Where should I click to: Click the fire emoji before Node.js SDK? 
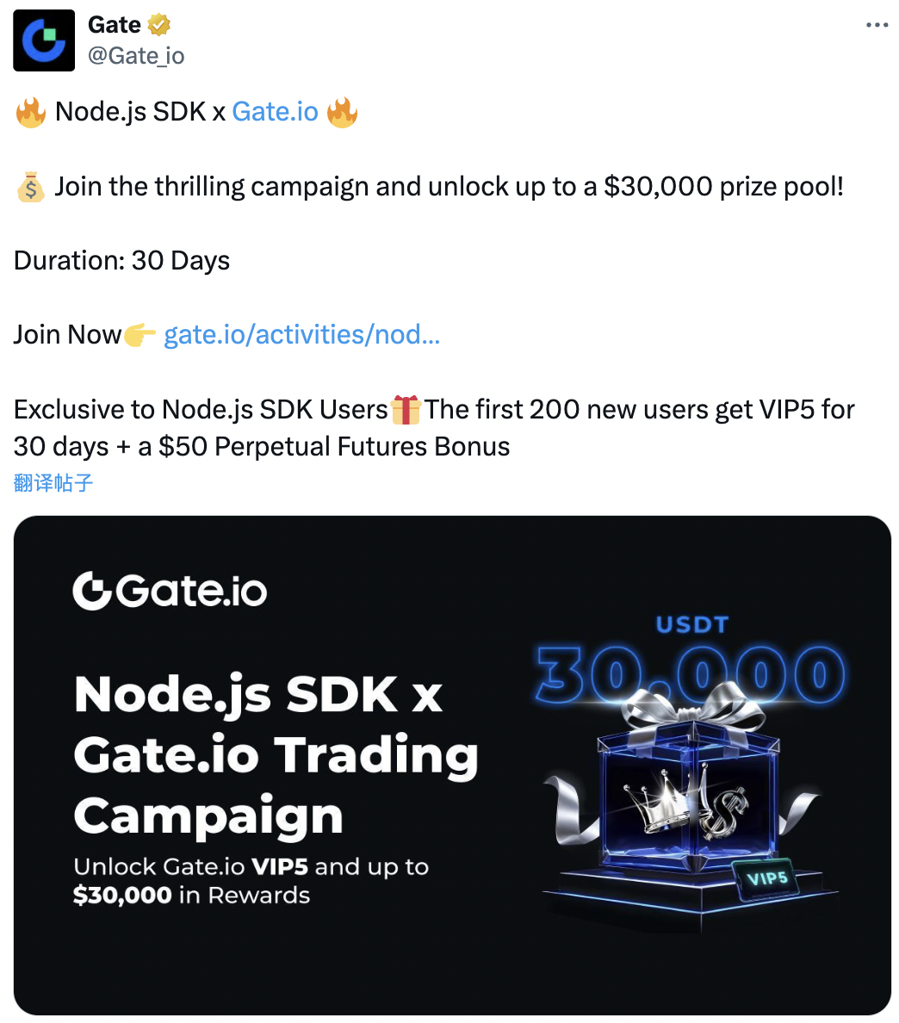tap(30, 112)
